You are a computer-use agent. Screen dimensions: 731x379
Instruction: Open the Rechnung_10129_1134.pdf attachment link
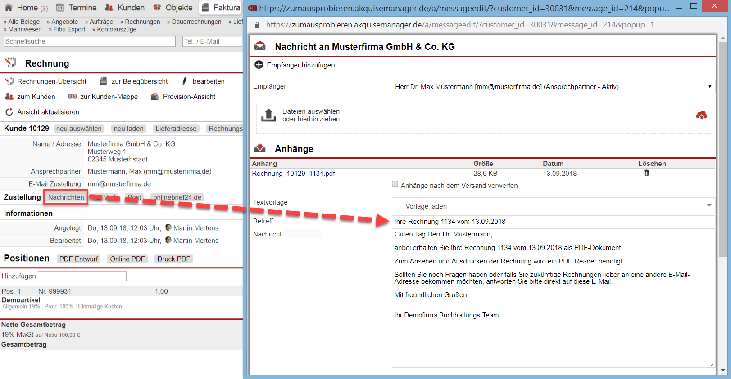click(x=293, y=174)
